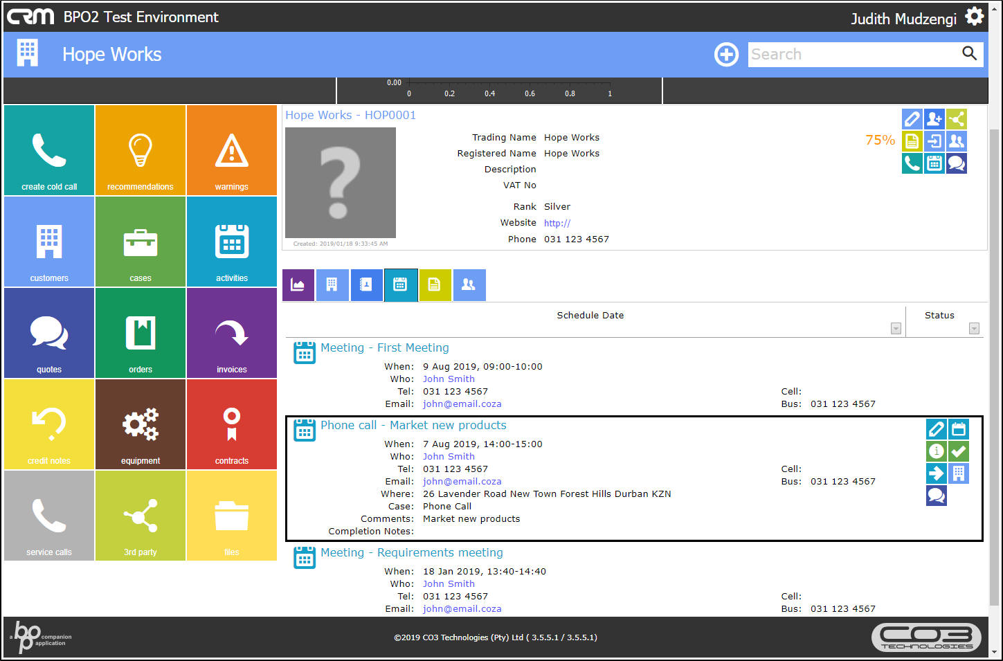
Task: Open the cases tile
Action: click(141, 242)
